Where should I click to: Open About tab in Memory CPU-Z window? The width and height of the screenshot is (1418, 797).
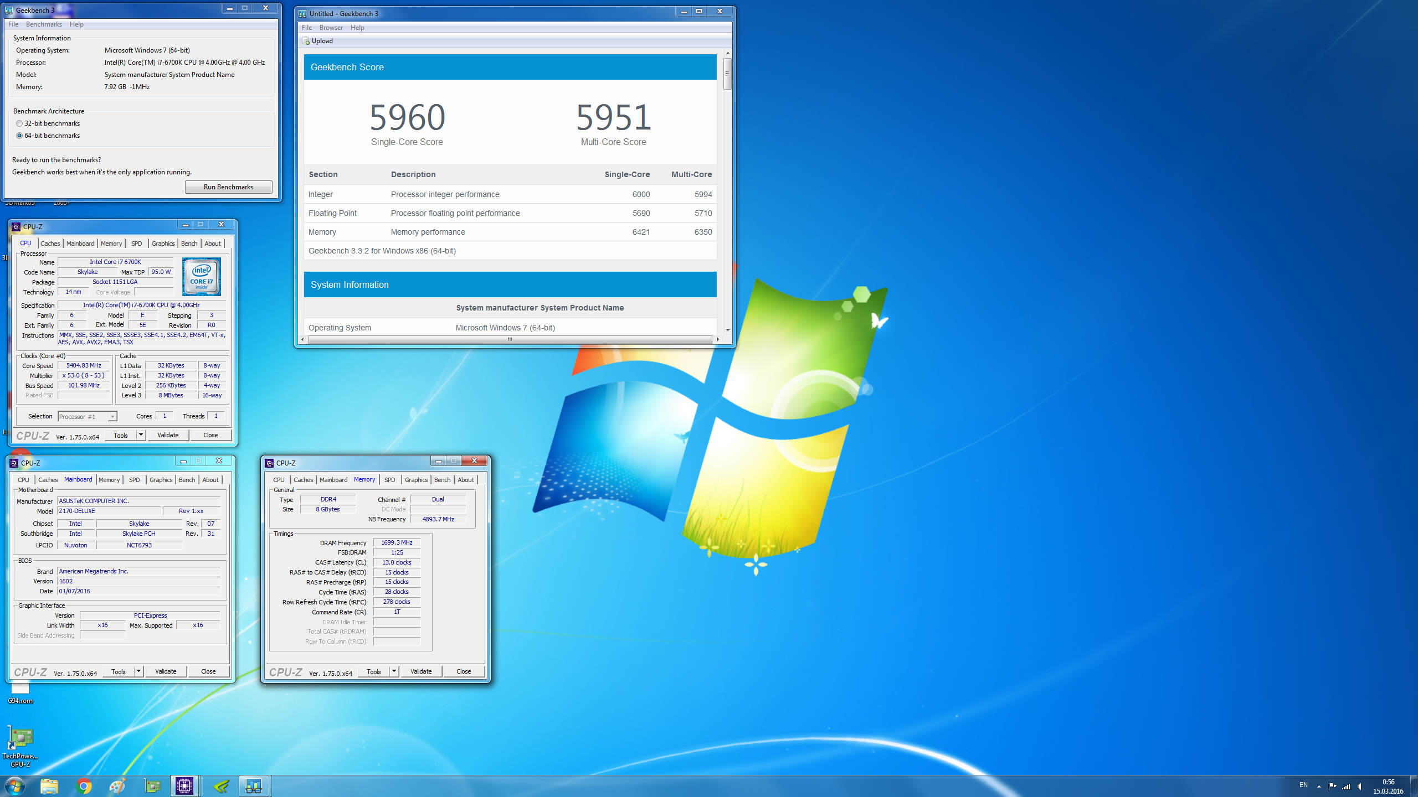coord(466,480)
